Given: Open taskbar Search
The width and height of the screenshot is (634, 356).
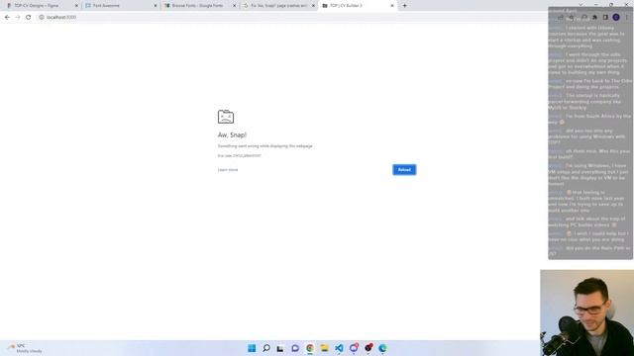Looking at the screenshot, I should (x=266, y=348).
